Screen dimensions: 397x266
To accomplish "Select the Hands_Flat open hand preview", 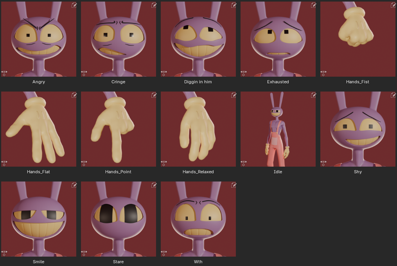I will point(39,129).
